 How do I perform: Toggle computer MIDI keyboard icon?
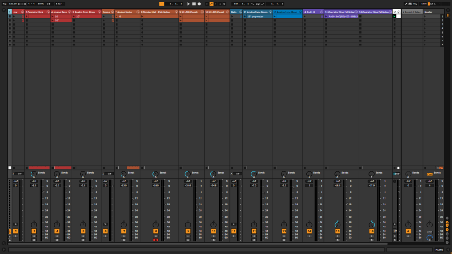[x=410, y=4]
